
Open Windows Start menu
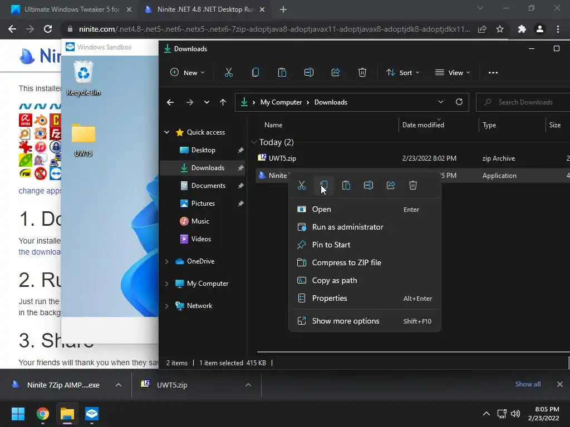coord(18,414)
